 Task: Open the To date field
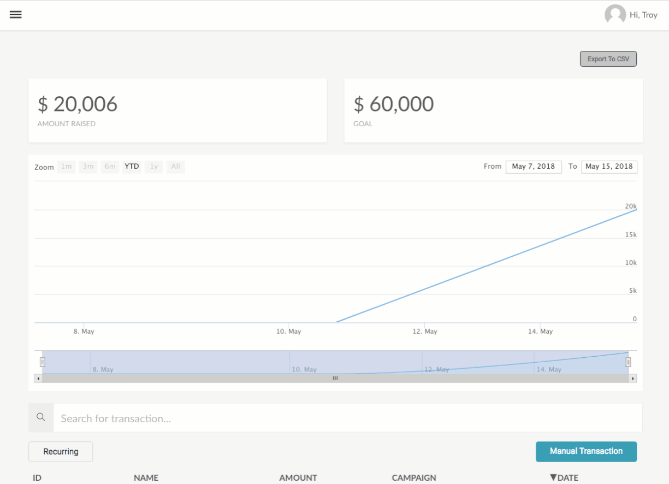pos(609,167)
